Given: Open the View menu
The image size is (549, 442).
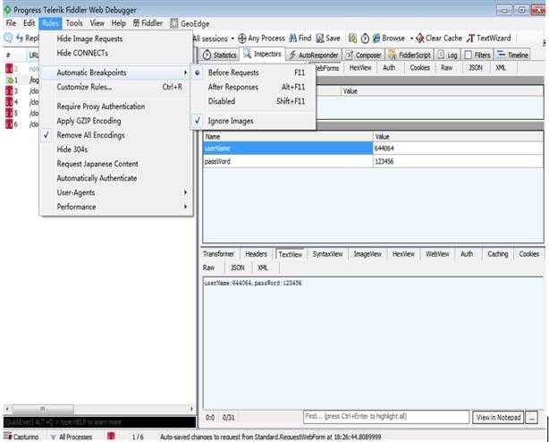Looking at the screenshot, I should [x=97, y=23].
